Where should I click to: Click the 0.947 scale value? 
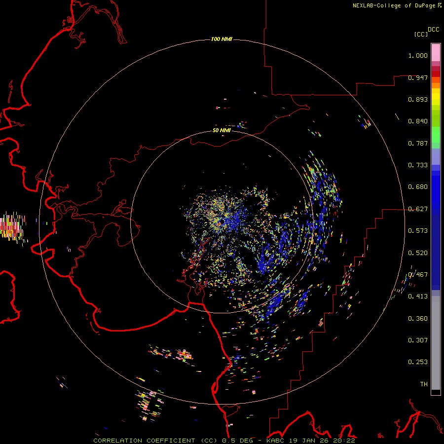(x=418, y=77)
